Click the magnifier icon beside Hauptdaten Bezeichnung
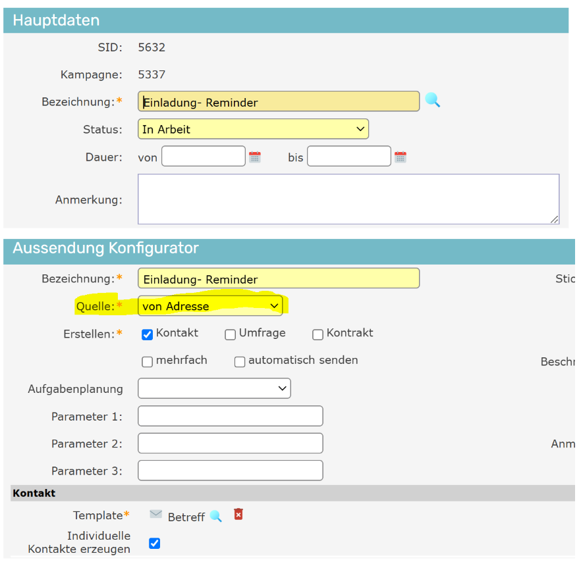 pyautogui.click(x=432, y=101)
